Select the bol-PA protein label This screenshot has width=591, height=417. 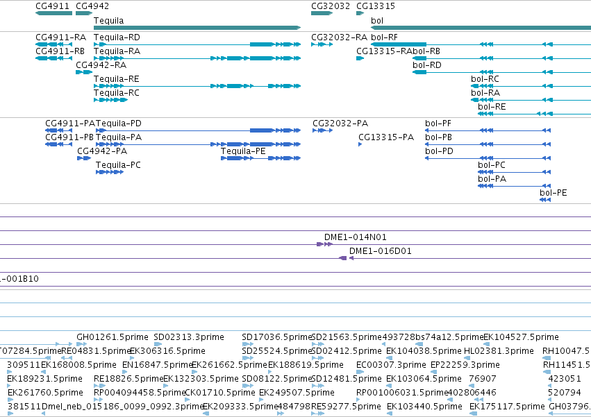pyautogui.click(x=492, y=179)
